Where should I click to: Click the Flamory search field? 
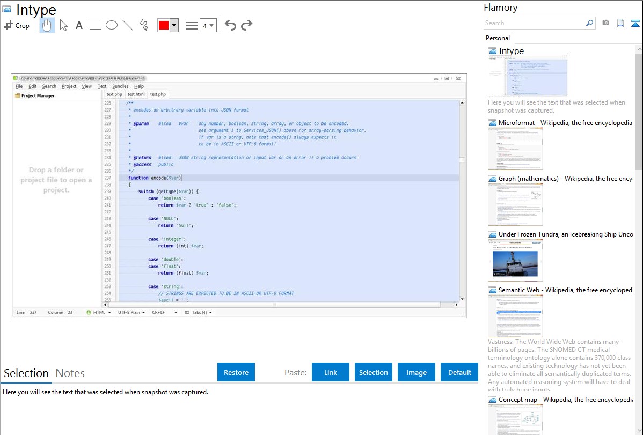535,23
